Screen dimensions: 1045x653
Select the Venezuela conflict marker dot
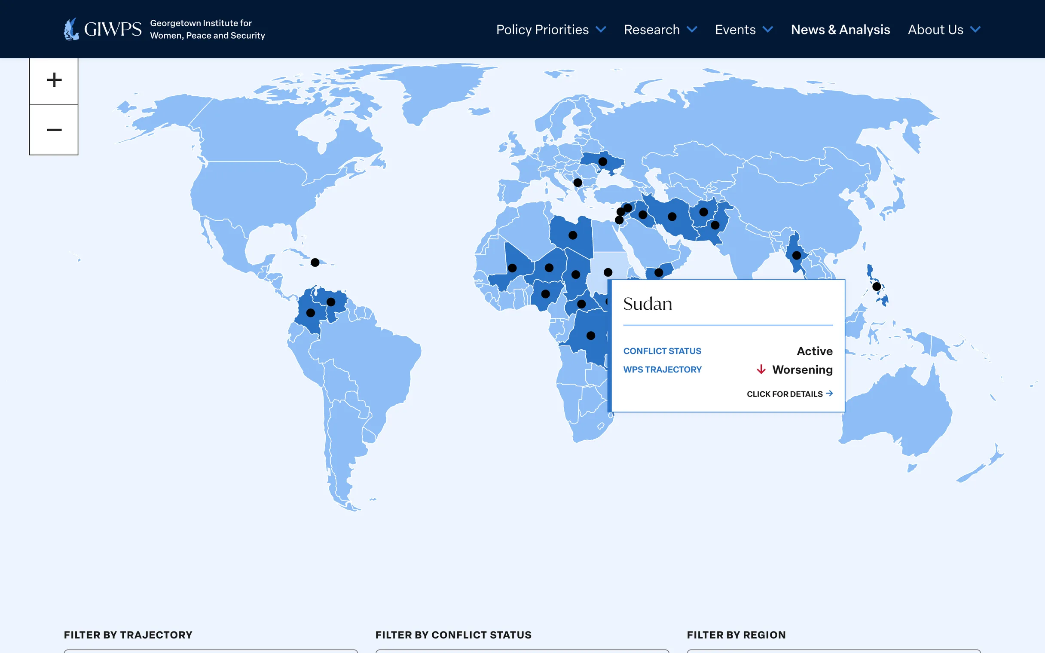pyautogui.click(x=331, y=302)
